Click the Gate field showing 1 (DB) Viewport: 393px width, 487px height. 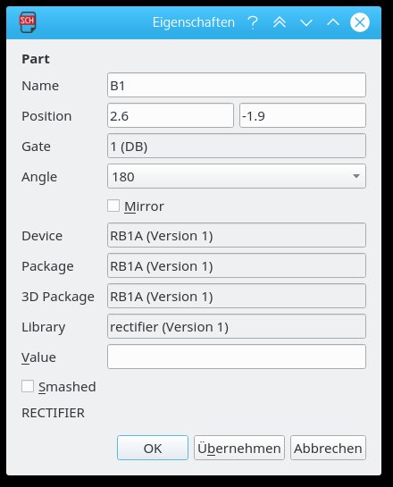(x=237, y=146)
